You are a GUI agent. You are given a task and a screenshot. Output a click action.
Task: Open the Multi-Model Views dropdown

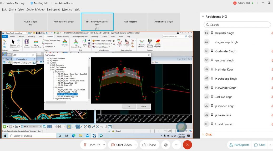tap(31, 127)
